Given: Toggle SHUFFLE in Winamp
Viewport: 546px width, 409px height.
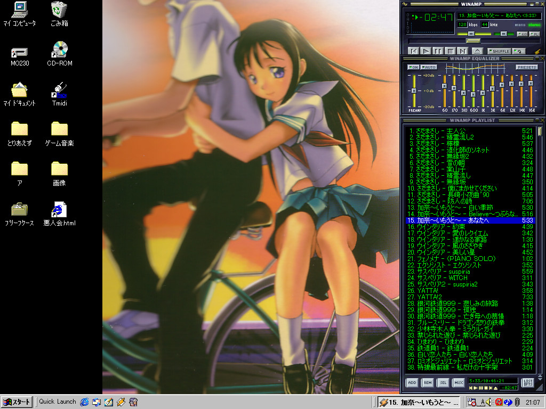Looking at the screenshot, I should point(499,51).
